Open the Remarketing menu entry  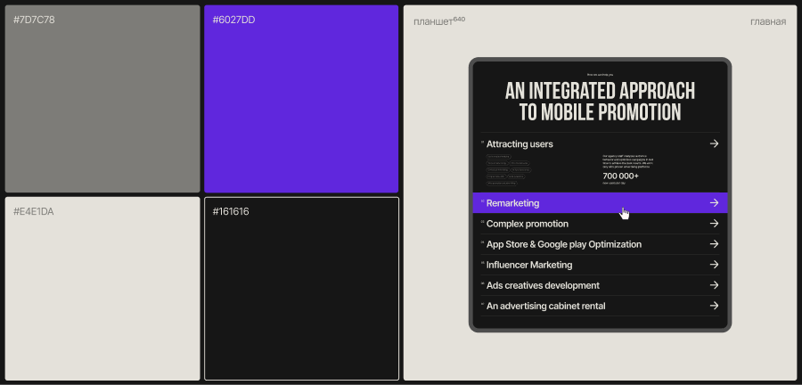coord(512,203)
